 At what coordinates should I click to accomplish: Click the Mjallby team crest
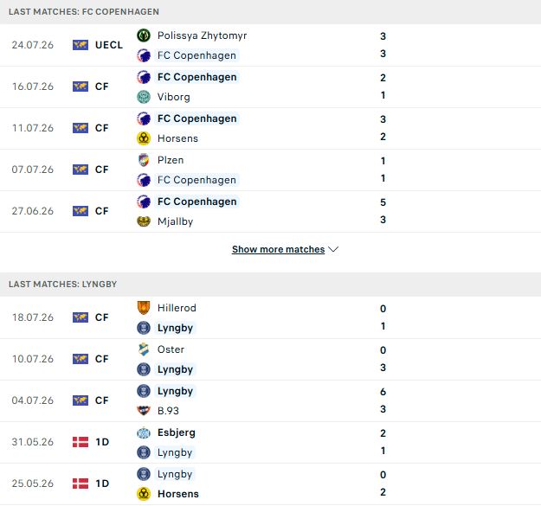(x=144, y=221)
